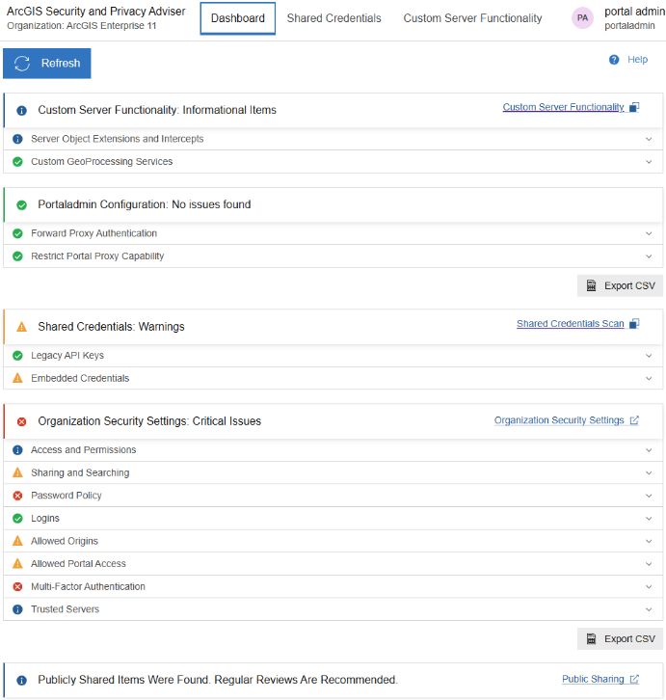
Task: Open the Shared Credentials Scan link
Action: coord(570,324)
